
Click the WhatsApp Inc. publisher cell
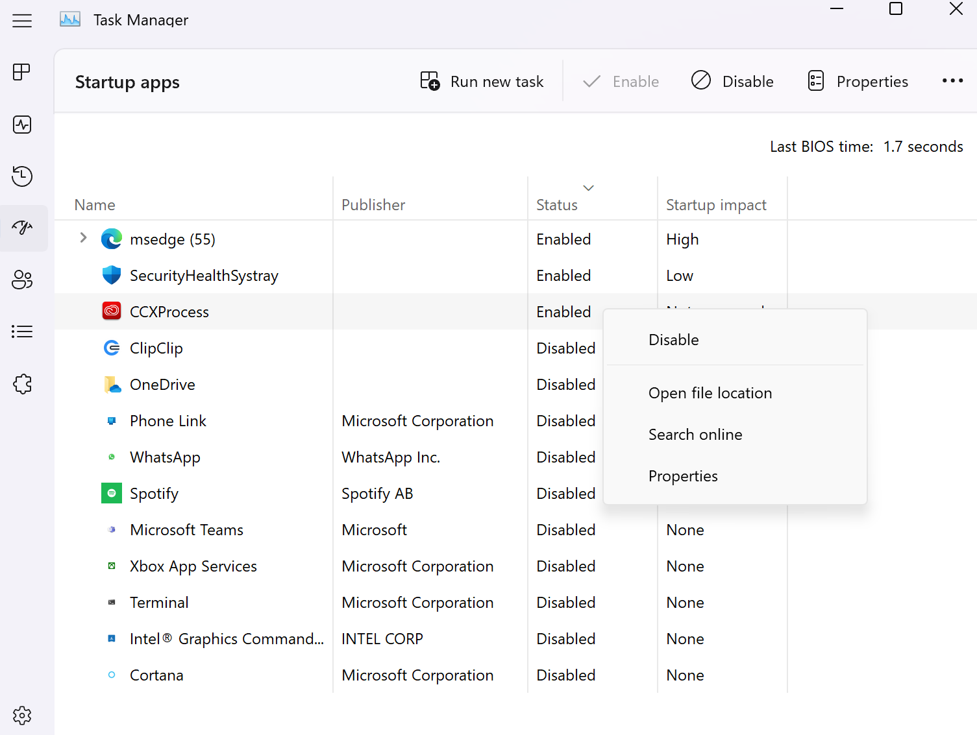[391, 457]
